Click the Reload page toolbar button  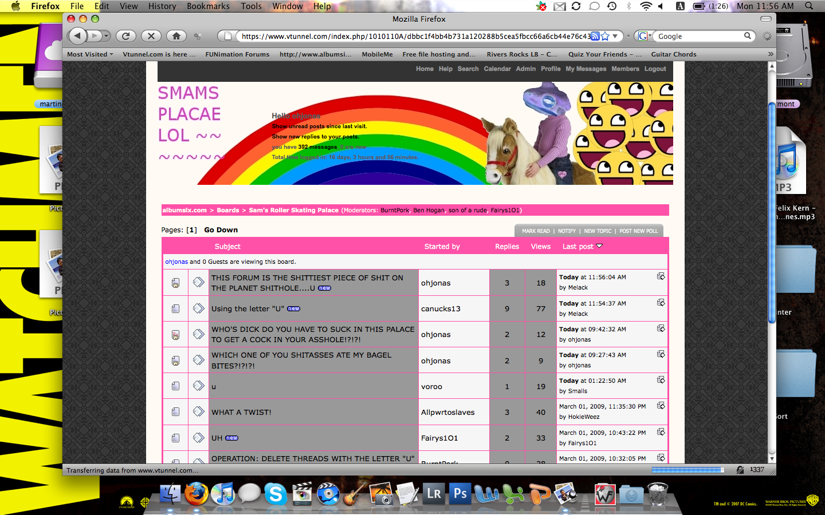tap(126, 36)
